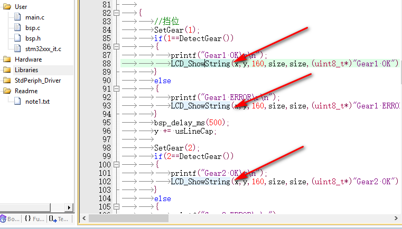The width and height of the screenshot is (402, 229).
Task: Click printf "Gear1 ERROR" on line 92
Action: tap(226, 97)
